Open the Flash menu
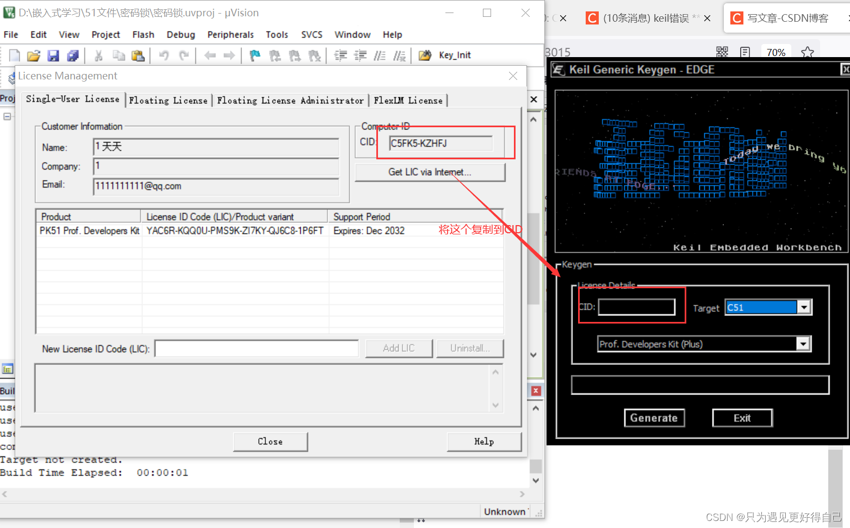 (143, 35)
